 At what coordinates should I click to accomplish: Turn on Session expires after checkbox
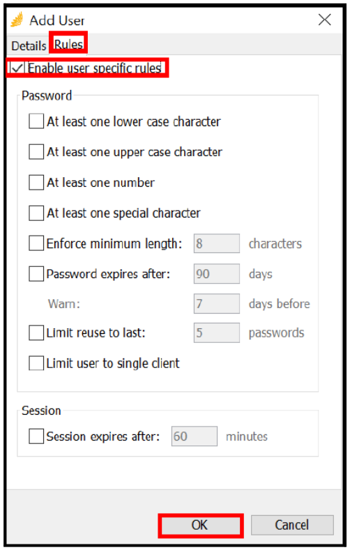point(36,436)
